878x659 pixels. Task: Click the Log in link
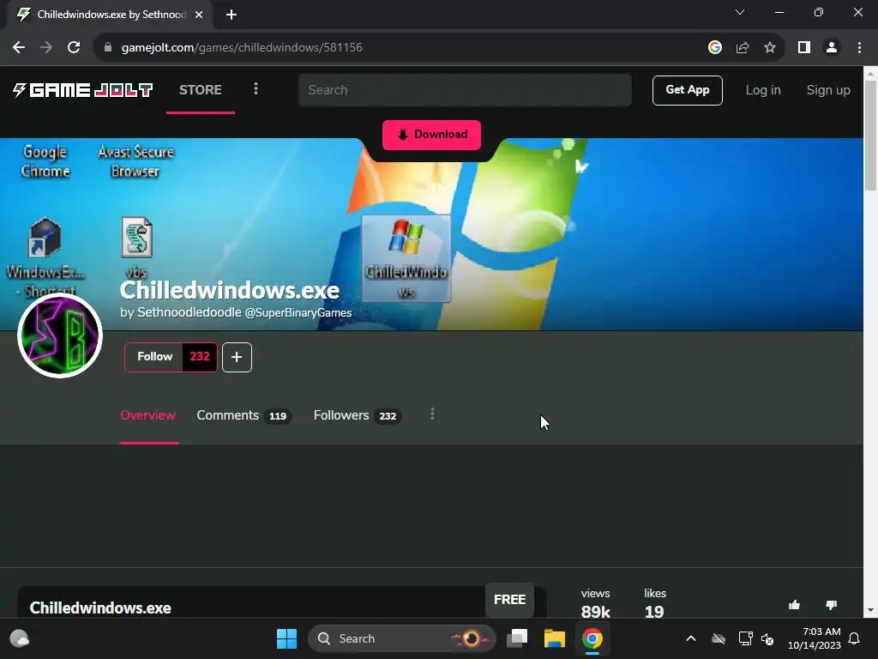[x=762, y=90]
